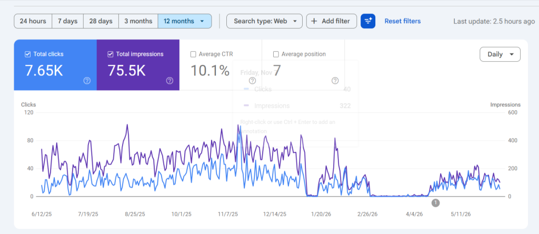
Task: Click the 7/19/25 date axis label
Action: coord(88,213)
